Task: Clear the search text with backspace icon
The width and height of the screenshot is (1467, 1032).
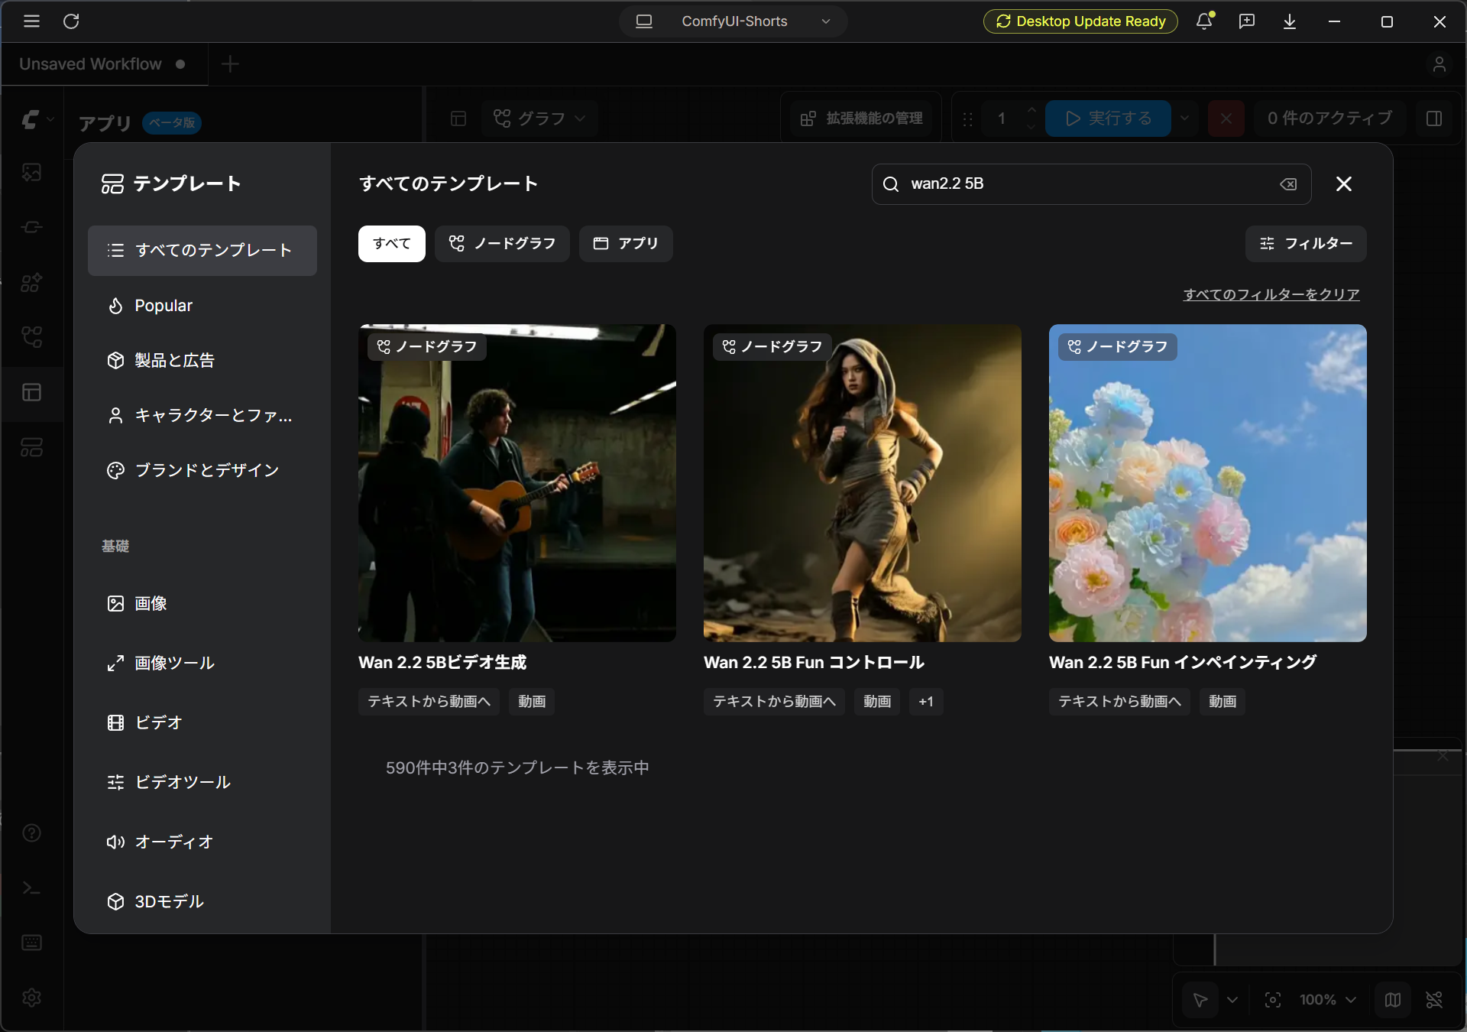Action: tap(1288, 184)
